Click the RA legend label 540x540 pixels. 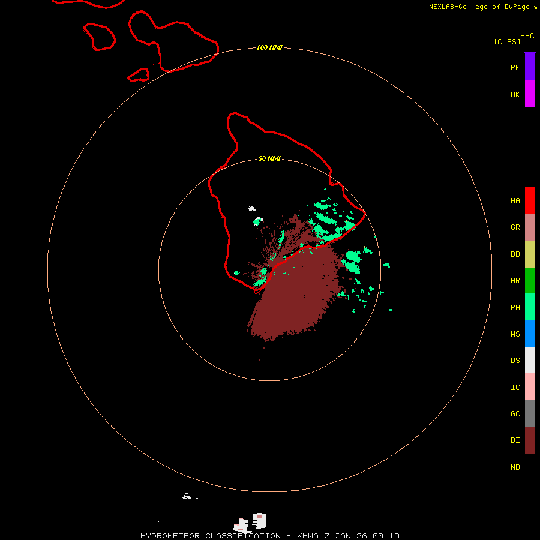pos(515,308)
